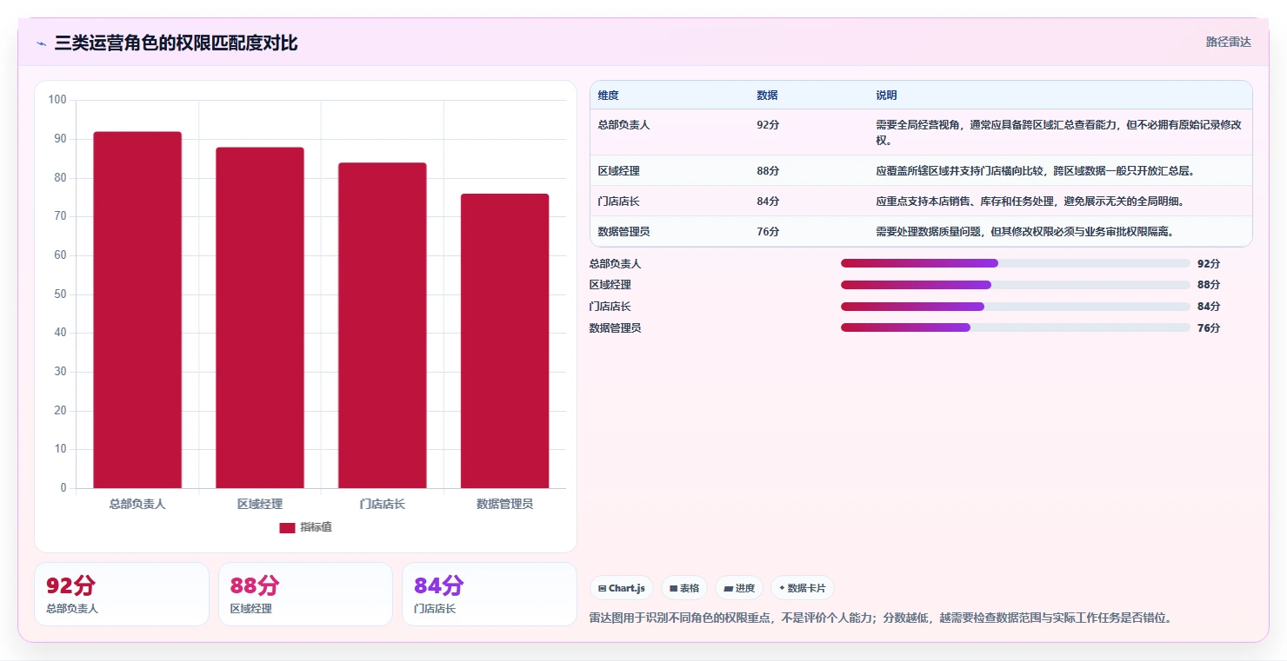Click the description starting 应重点支持本店销售
1287x661 pixels.
coord(1030,202)
